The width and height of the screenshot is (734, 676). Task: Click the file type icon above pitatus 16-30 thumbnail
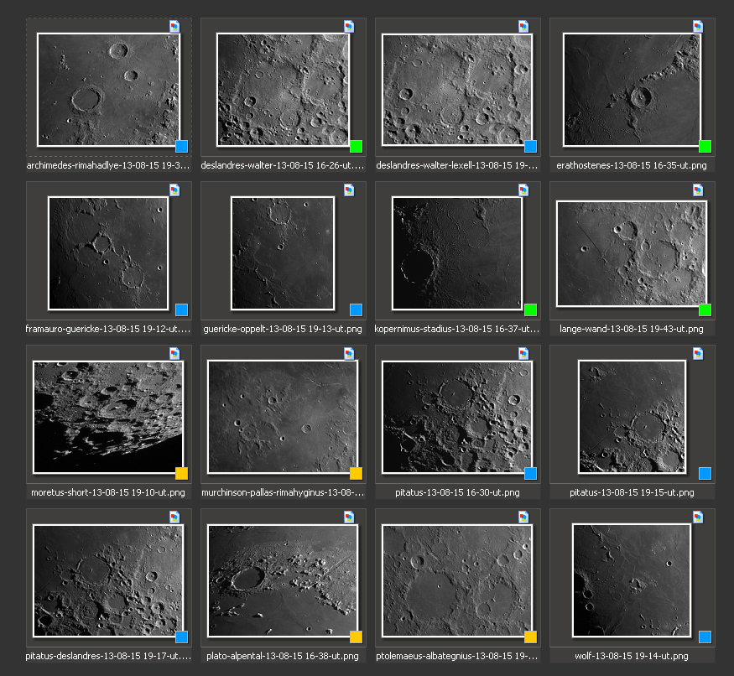tap(523, 354)
